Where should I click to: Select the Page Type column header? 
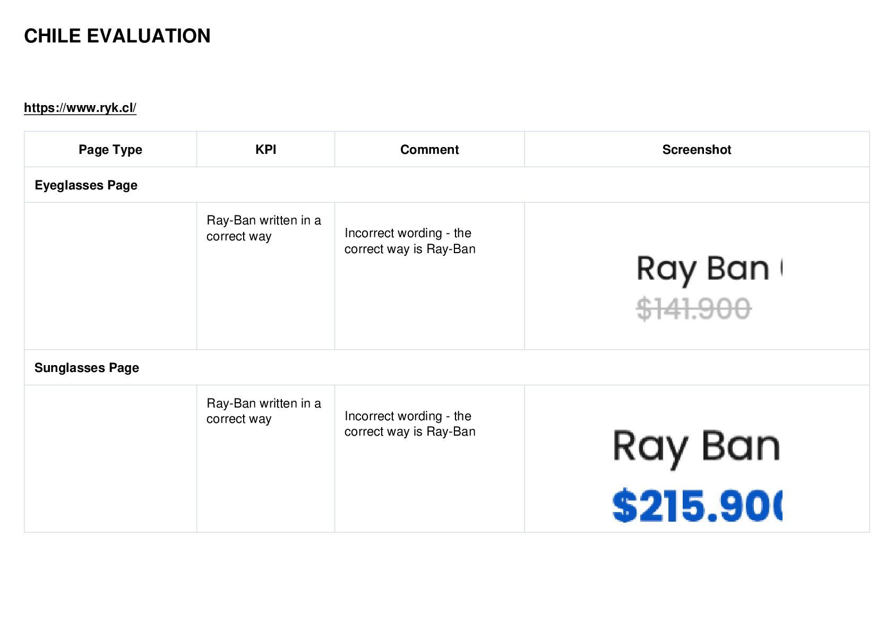110,150
